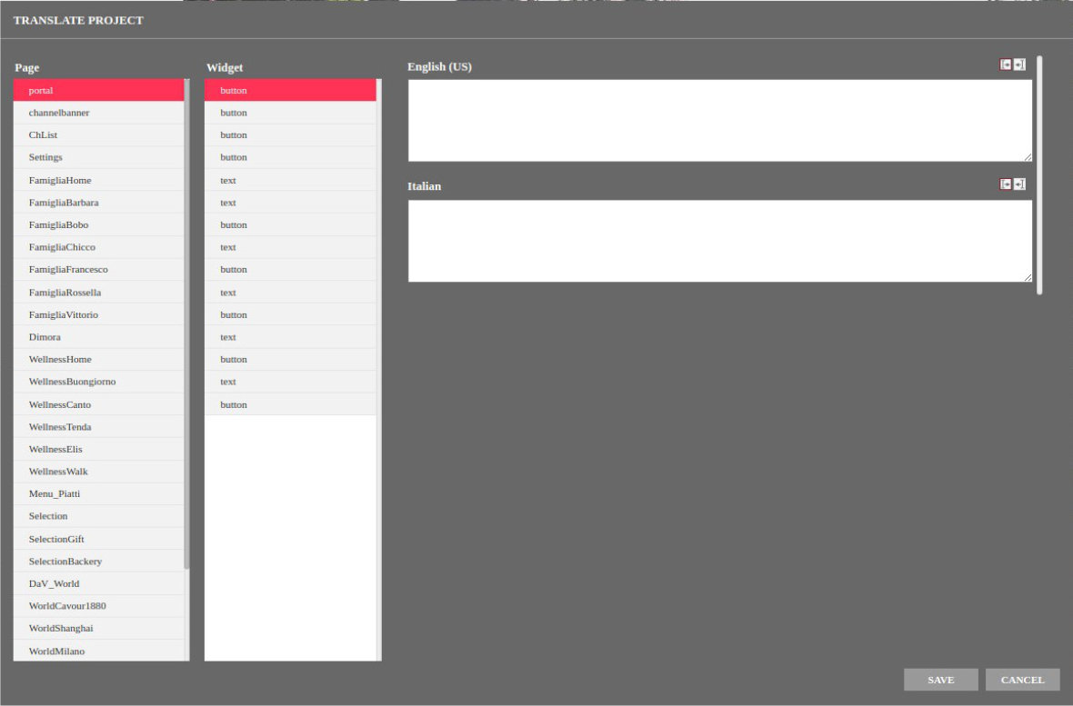Set English (US) text direction left-to-right

[x=1006, y=65]
